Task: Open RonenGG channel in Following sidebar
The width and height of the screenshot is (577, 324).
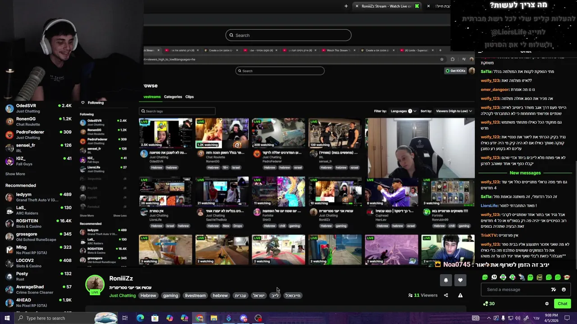Action: pos(38,121)
